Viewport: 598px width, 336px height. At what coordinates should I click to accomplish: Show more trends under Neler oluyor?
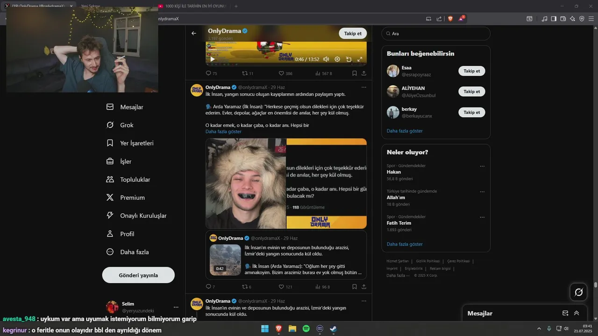(405, 244)
